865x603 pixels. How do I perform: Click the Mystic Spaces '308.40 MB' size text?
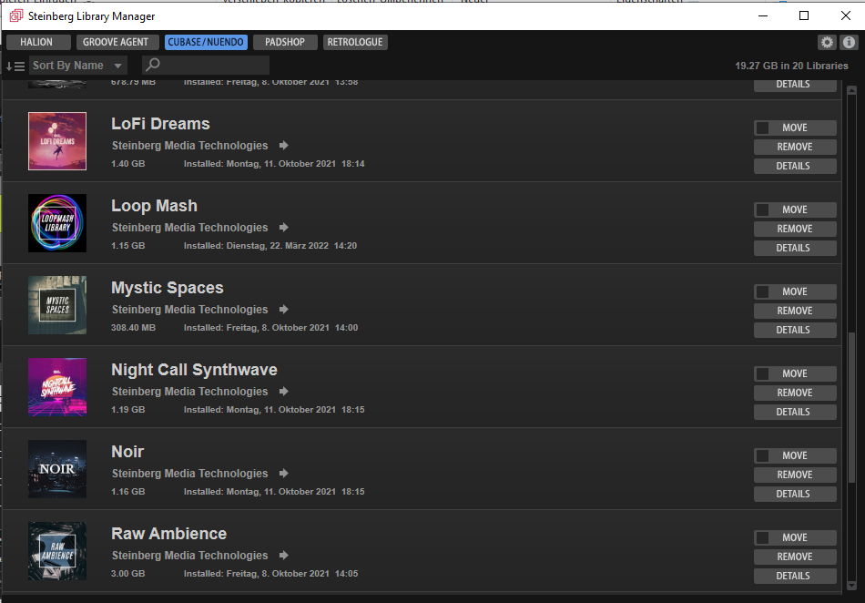133,328
